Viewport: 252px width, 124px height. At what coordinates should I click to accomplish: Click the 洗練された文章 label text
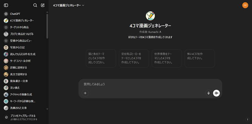coord(18,108)
